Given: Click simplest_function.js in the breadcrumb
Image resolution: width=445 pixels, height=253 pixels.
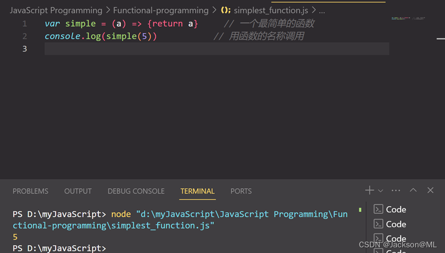Looking at the screenshot, I should (x=270, y=10).
